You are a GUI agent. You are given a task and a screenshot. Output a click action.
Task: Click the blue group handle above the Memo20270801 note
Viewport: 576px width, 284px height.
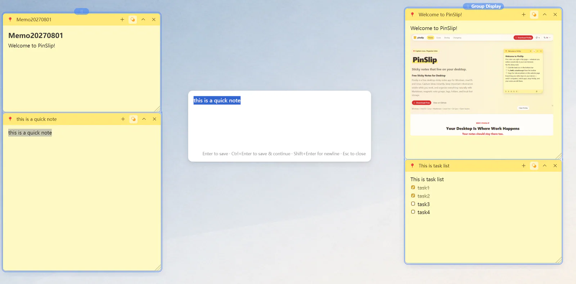(81, 11)
